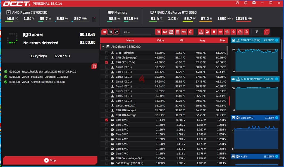Screen dimensions: 284x167
Task: Sort by the Min column header
Action: [182, 40]
